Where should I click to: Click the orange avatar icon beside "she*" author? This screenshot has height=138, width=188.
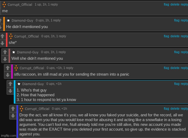pos(11,36)
